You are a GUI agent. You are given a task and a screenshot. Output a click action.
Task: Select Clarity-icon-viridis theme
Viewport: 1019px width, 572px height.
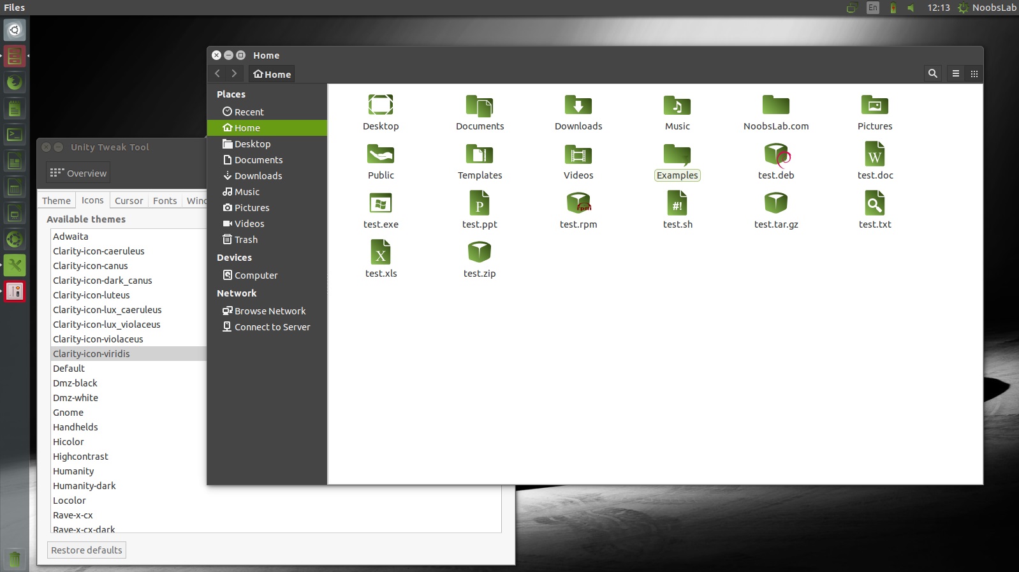click(129, 353)
